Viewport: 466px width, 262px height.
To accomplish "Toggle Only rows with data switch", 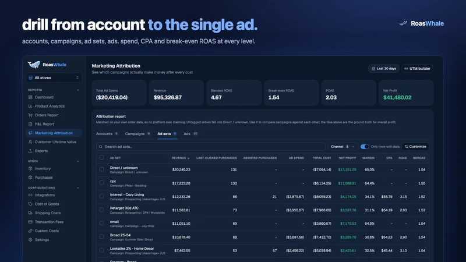I will (365, 147).
